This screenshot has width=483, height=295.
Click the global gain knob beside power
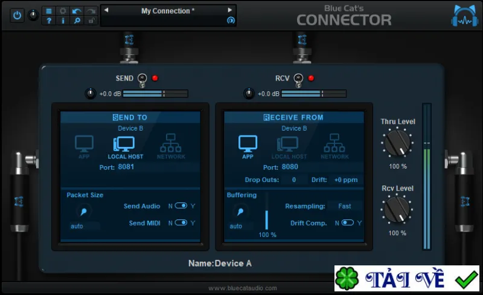point(33,15)
